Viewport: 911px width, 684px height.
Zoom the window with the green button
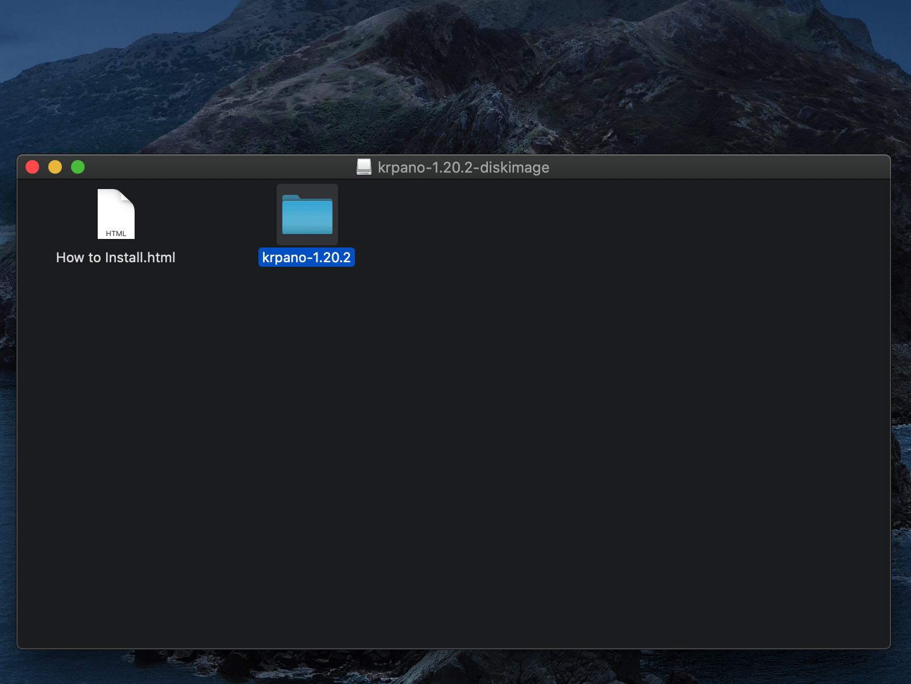[x=78, y=167]
